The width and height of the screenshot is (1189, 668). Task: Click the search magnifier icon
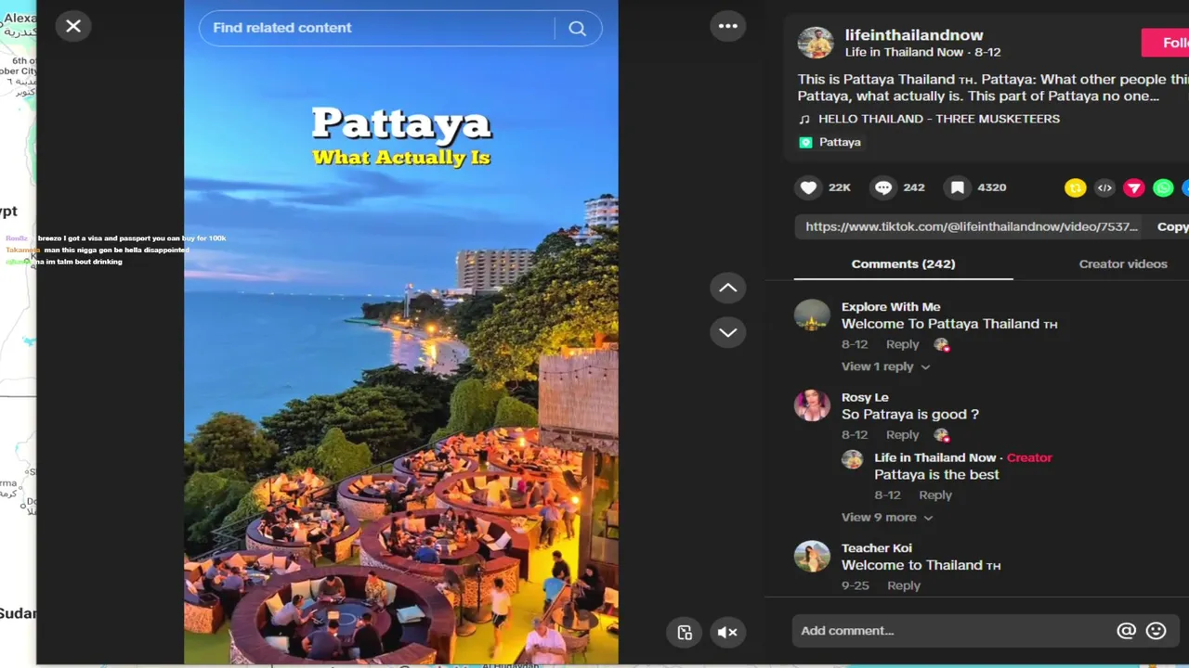coord(577,28)
